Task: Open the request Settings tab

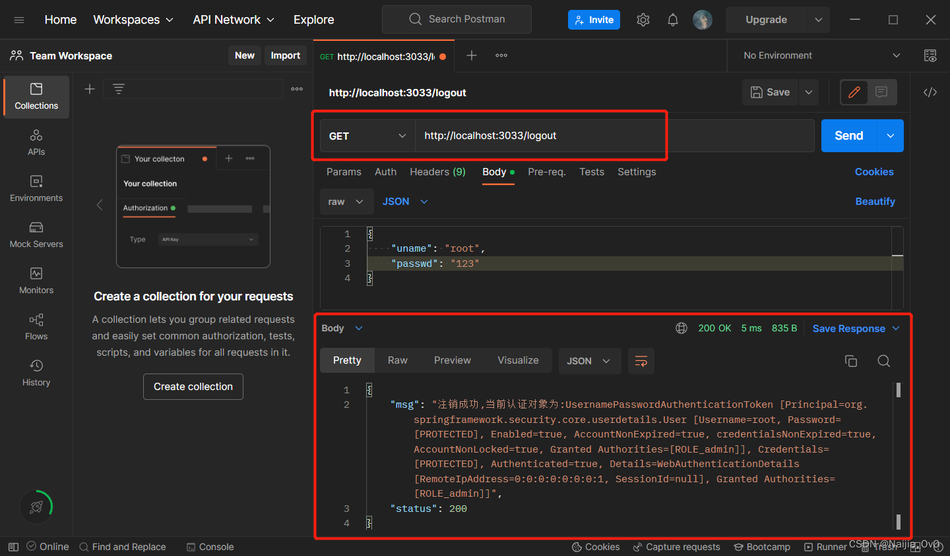Action: [x=637, y=172]
